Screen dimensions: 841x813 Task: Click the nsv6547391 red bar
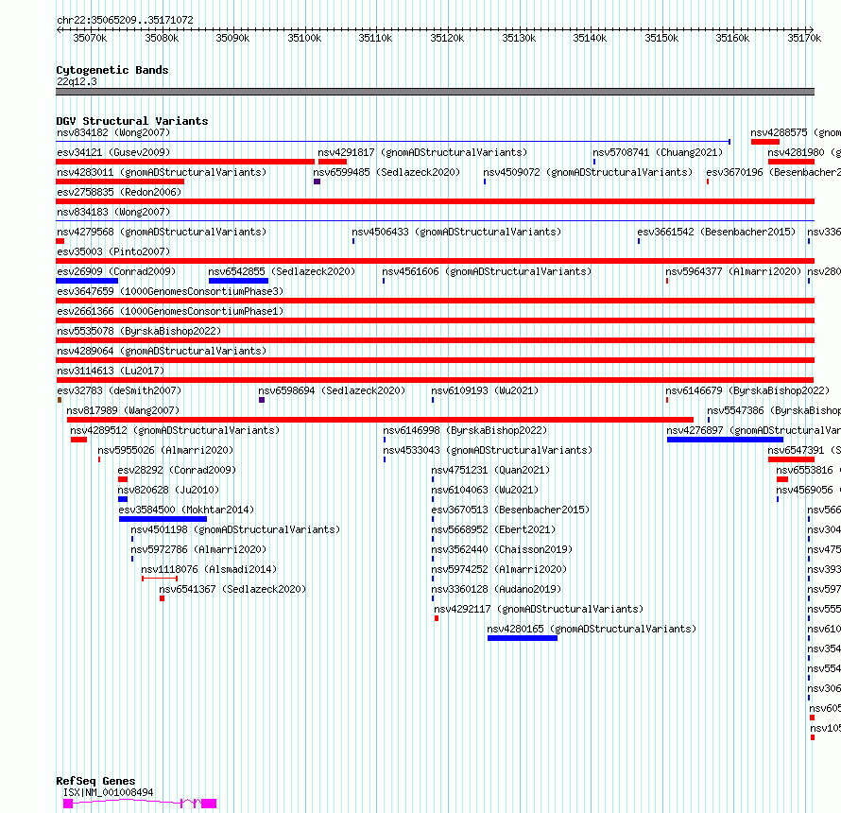(792, 459)
